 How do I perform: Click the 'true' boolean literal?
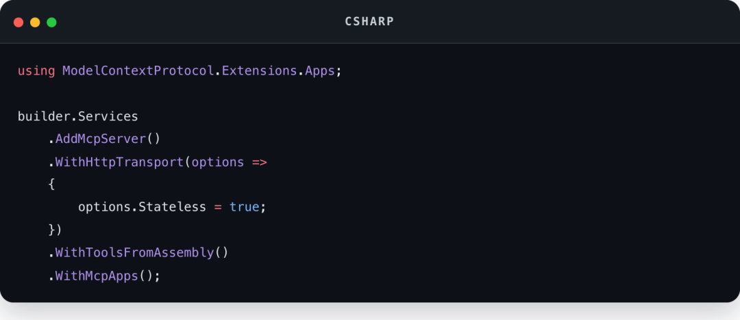point(245,207)
